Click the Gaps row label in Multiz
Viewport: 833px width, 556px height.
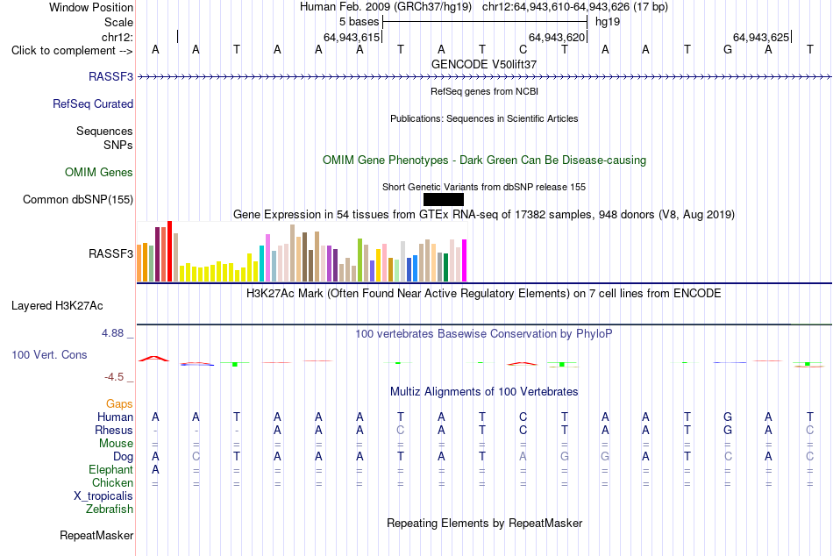click(119, 404)
